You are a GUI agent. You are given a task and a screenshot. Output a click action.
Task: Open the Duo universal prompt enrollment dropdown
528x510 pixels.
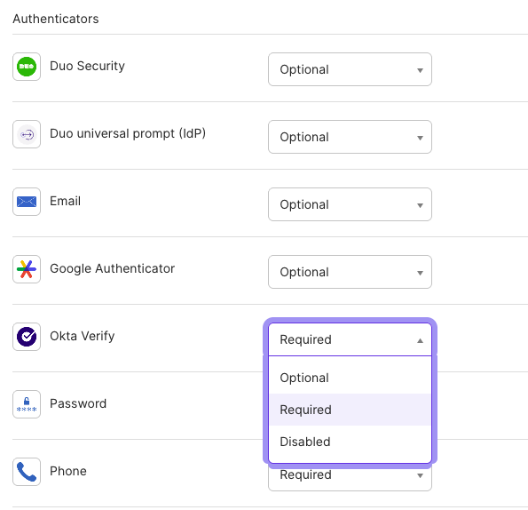click(350, 137)
